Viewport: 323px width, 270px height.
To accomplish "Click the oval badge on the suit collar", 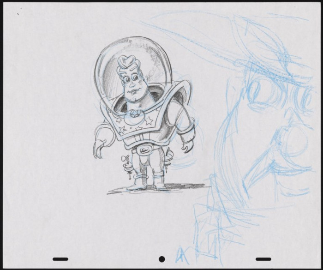I will [133, 112].
